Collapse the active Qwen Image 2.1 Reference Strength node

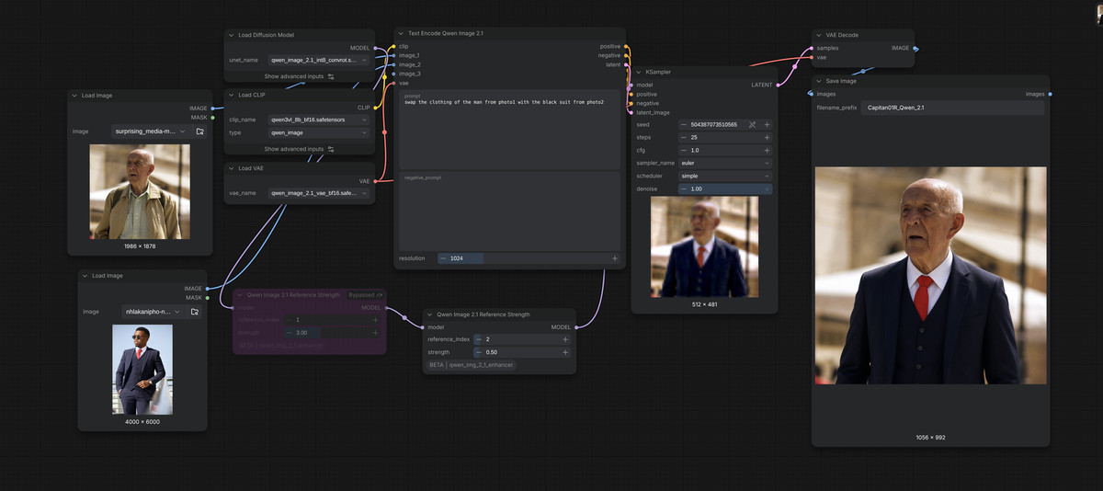coord(429,314)
